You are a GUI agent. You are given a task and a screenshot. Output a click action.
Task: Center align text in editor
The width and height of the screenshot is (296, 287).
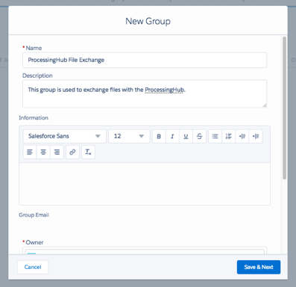[x=43, y=152]
